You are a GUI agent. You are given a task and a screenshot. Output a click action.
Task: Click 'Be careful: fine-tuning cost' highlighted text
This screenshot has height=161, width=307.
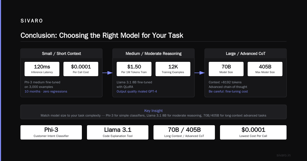228,91
